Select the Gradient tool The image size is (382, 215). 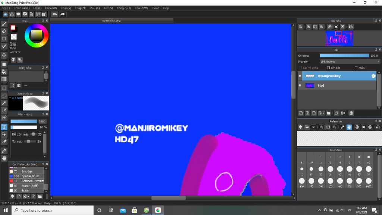pyautogui.click(x=4, y=79)
